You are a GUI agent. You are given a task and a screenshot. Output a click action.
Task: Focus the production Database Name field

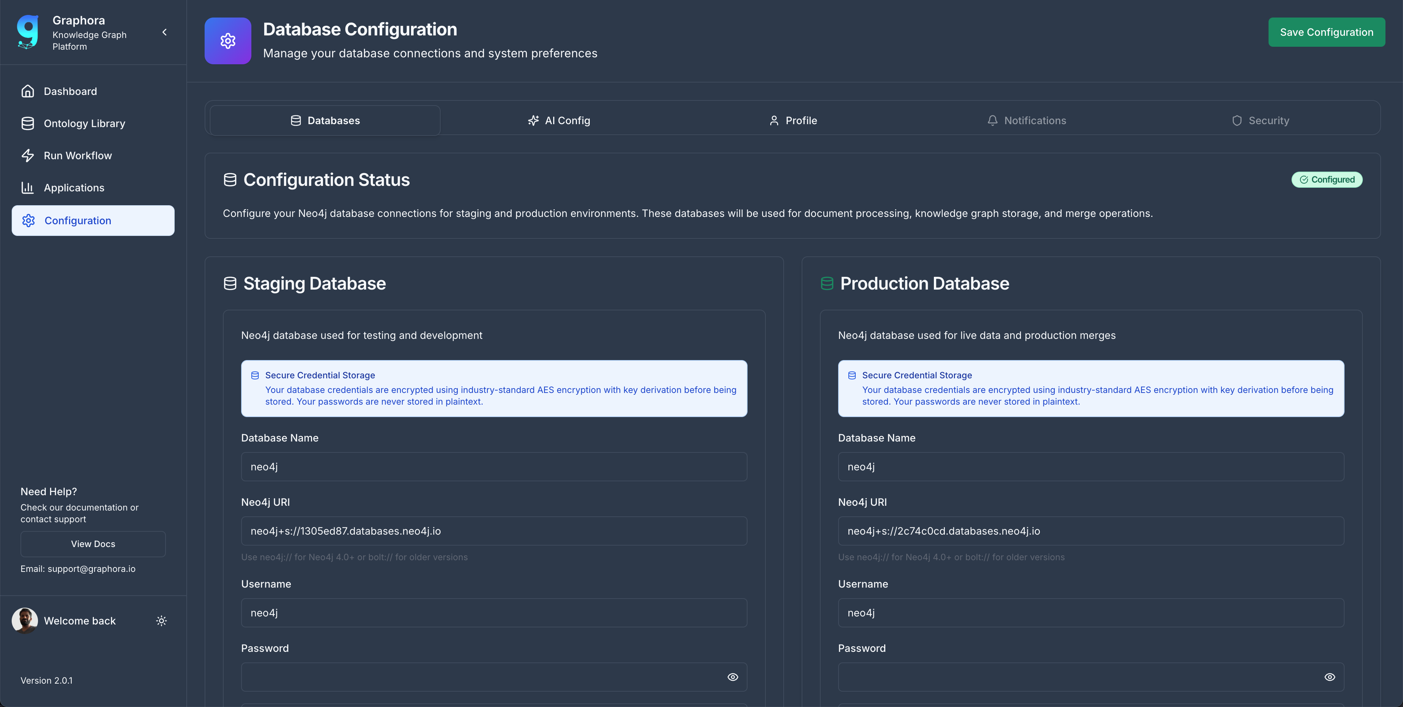(1091, 466)
